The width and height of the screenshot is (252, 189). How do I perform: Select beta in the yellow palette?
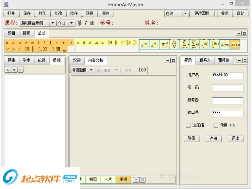click(84, 43)
